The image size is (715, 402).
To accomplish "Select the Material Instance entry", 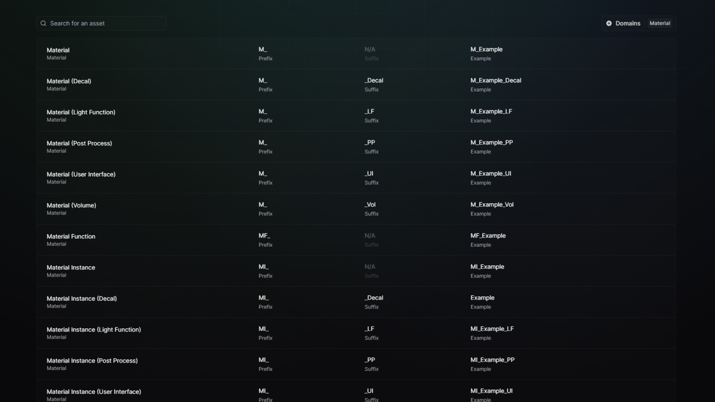I will [x=149, y=270].
